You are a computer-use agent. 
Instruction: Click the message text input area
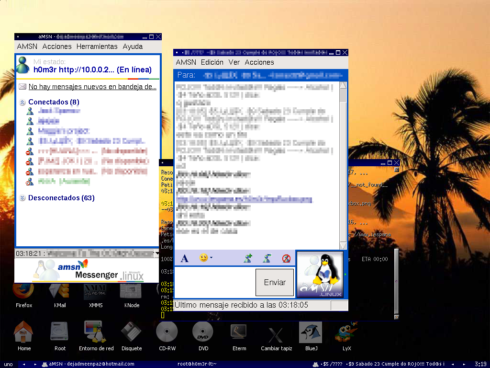(x=215, y=282)
